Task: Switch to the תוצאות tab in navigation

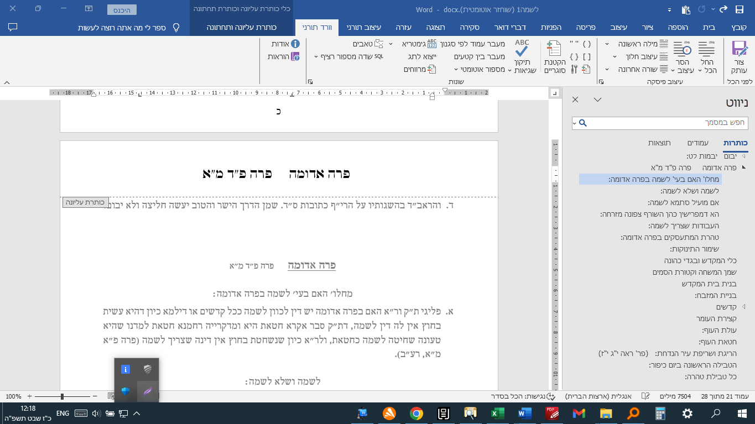Action: (660, 143)
